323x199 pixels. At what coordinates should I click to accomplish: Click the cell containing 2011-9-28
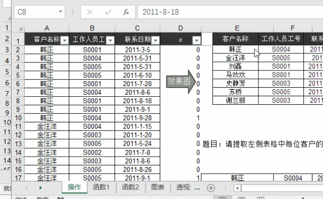pyautogui.click(x=137, y=118)
